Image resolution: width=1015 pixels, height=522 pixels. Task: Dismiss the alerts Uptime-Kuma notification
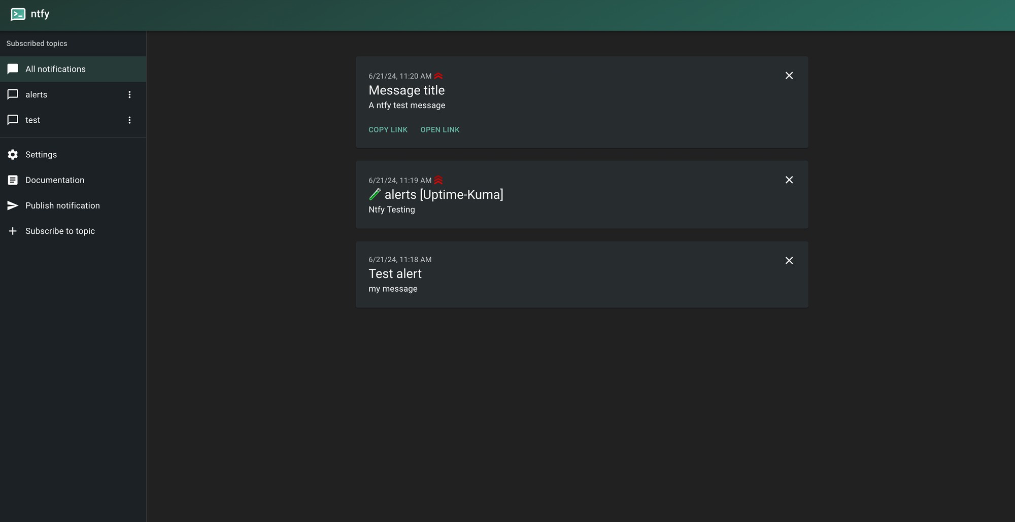[x=789, y=180]
